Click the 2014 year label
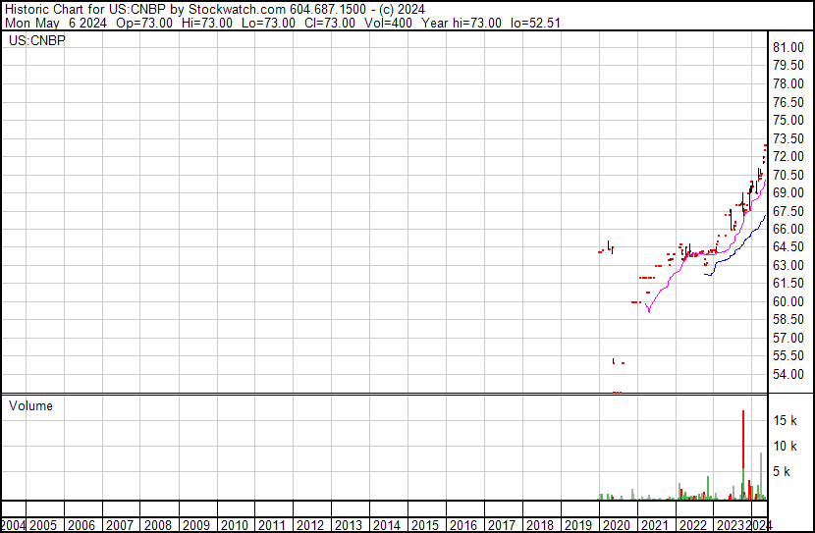This screenshot has width=815, height=533. [x=387, y=525]
